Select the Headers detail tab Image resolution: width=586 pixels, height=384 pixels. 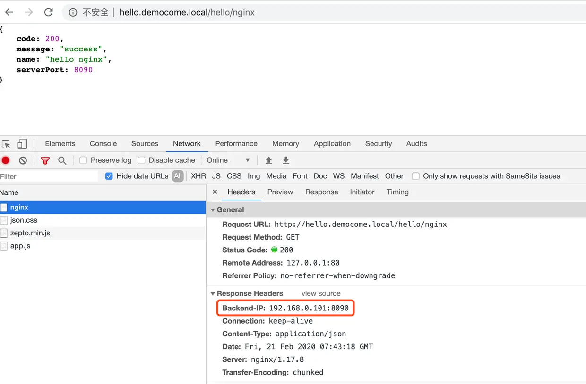[241, 192]
